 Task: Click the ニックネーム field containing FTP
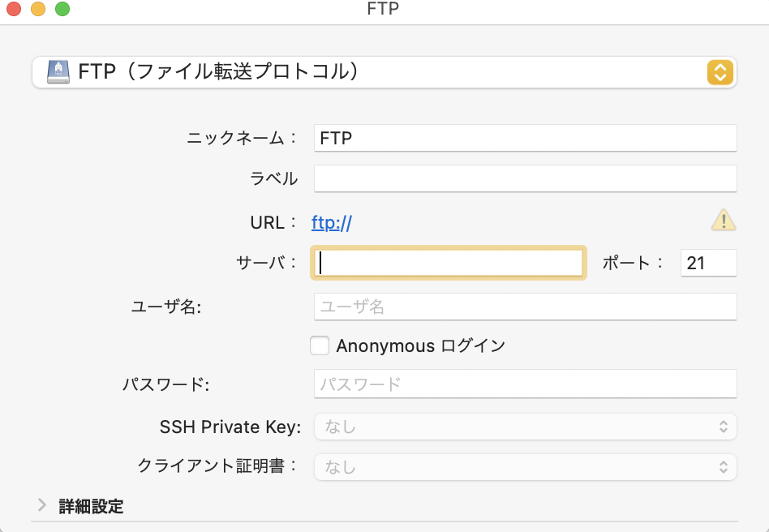(x=525, y=138)
